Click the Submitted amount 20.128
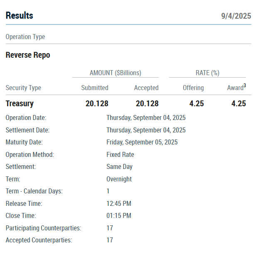Viewport: 265px width, 259px height. tap(97, 103)
